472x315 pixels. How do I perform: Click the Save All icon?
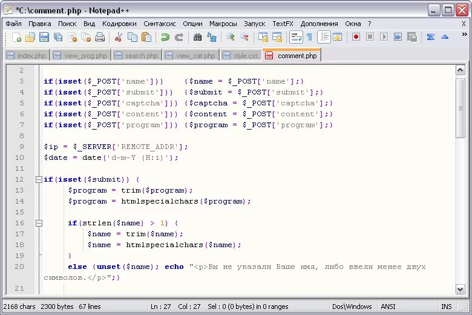pyautogui.click(x=58, y=37)
